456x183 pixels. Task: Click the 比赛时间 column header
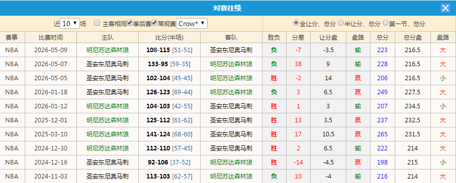click(x=51, y=38)
